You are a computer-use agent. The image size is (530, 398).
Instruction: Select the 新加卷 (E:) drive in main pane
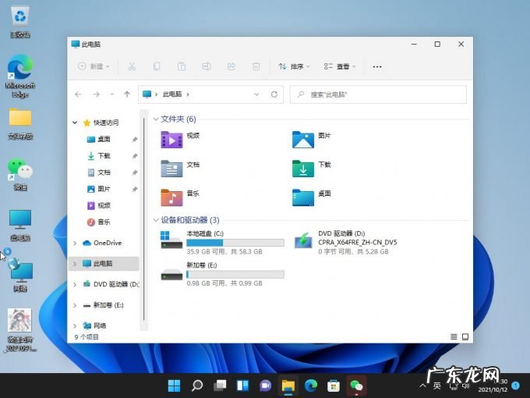click(x=222, y=274)
